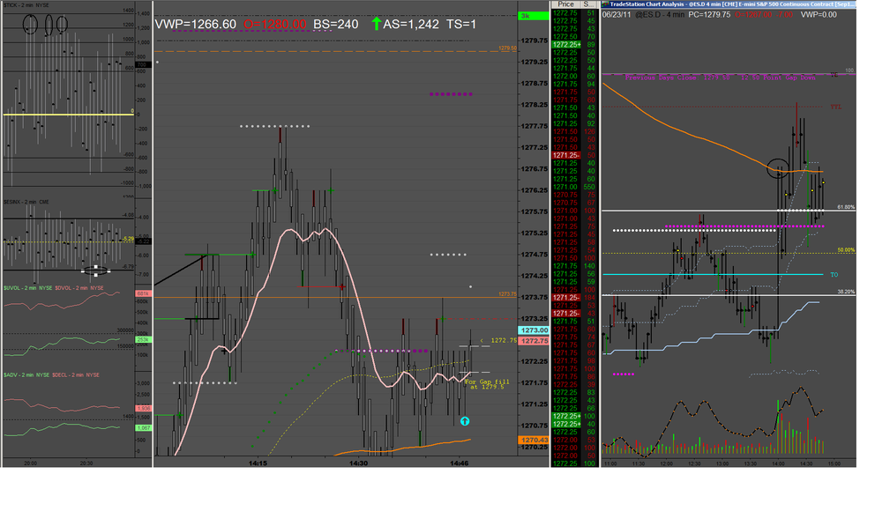The height and width of the screenshot is (526, 882).
Task: Click the cyan 'TO' line label
Action: pyautogui.click(x=833, y=275)
